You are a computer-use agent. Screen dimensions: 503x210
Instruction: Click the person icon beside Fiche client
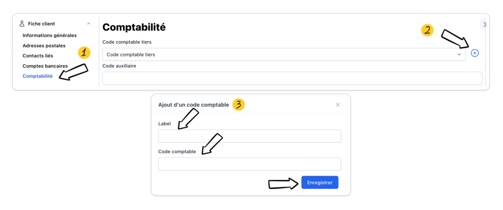click(x=22, y=23)
